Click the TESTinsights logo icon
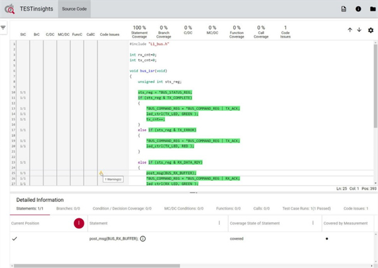 [10, 9]
